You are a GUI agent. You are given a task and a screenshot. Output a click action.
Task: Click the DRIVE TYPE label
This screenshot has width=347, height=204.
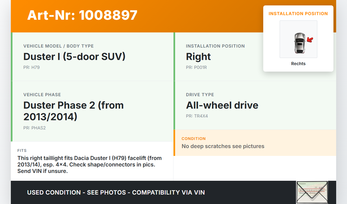pos(200,95)
